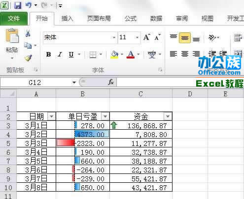Switch to the 视图 tab
The image size is (244, 199).
208,18
